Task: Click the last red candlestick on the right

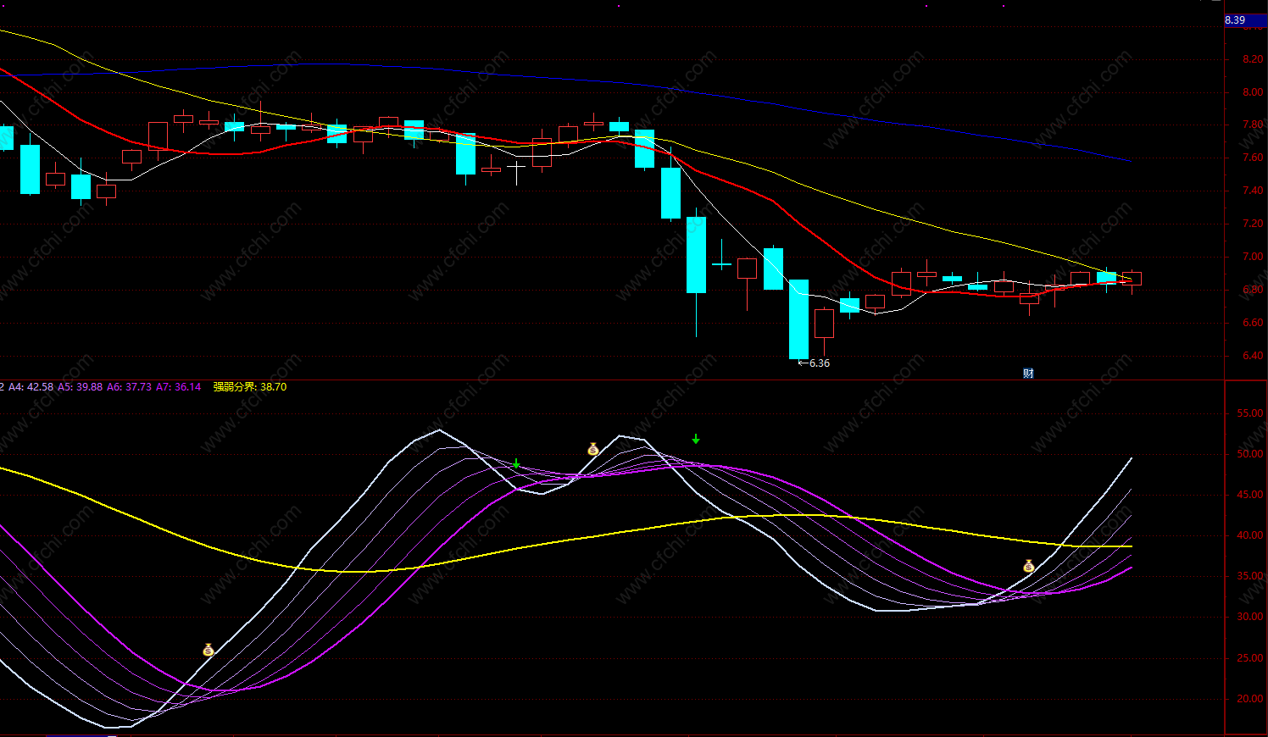Action: (x=1132, y=279)
